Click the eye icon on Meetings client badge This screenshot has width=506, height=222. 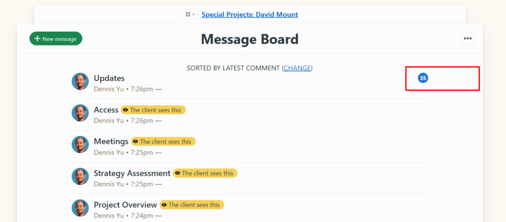tap(135, 142)
